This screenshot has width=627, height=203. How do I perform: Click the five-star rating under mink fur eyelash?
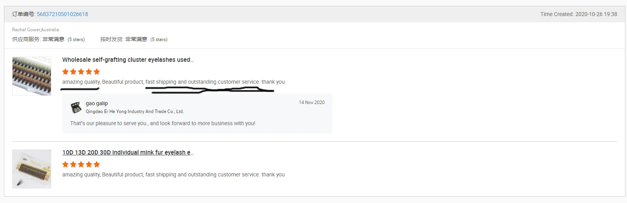pyautogui.click(x=81, y=164)
